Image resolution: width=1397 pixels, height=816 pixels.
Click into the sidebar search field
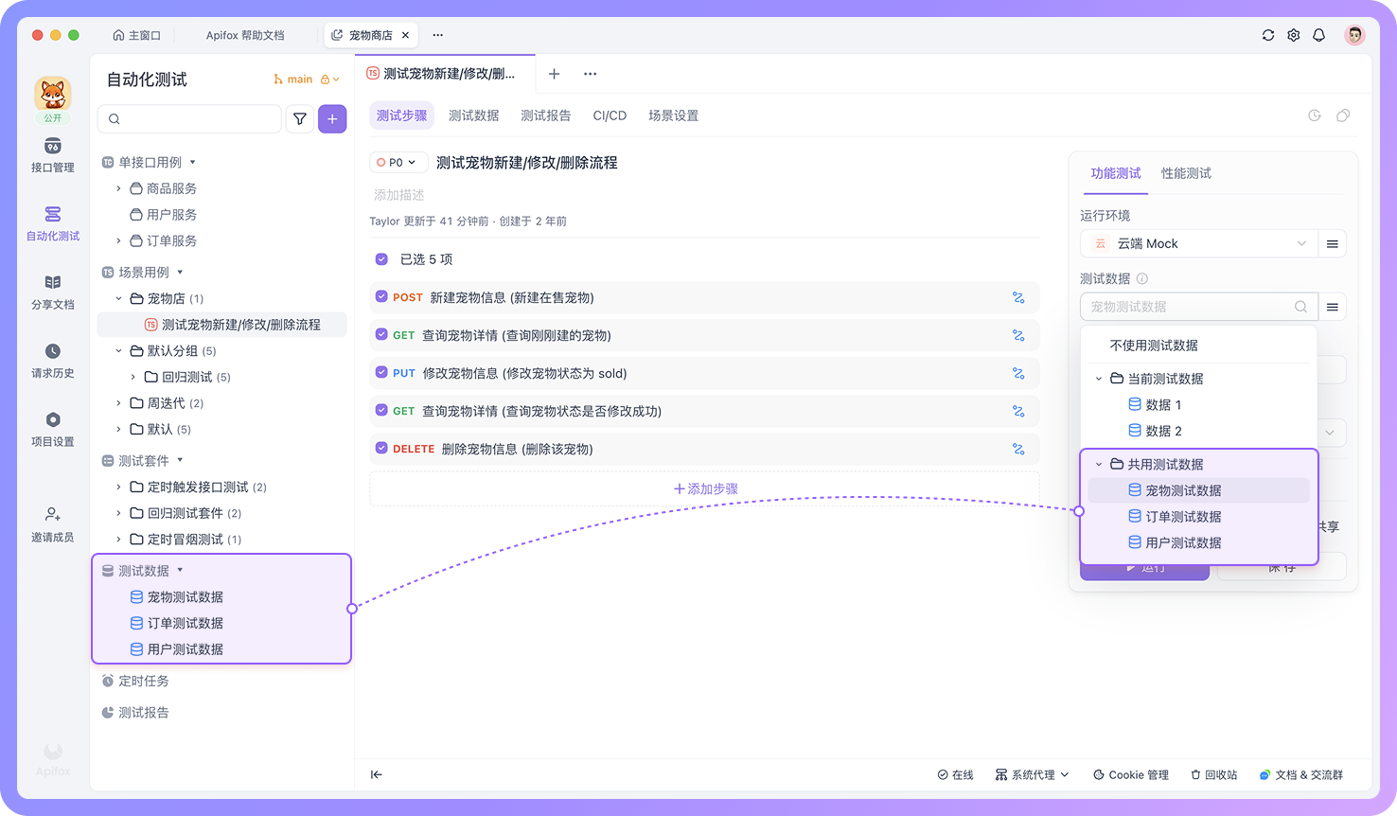tap(189, 119)
